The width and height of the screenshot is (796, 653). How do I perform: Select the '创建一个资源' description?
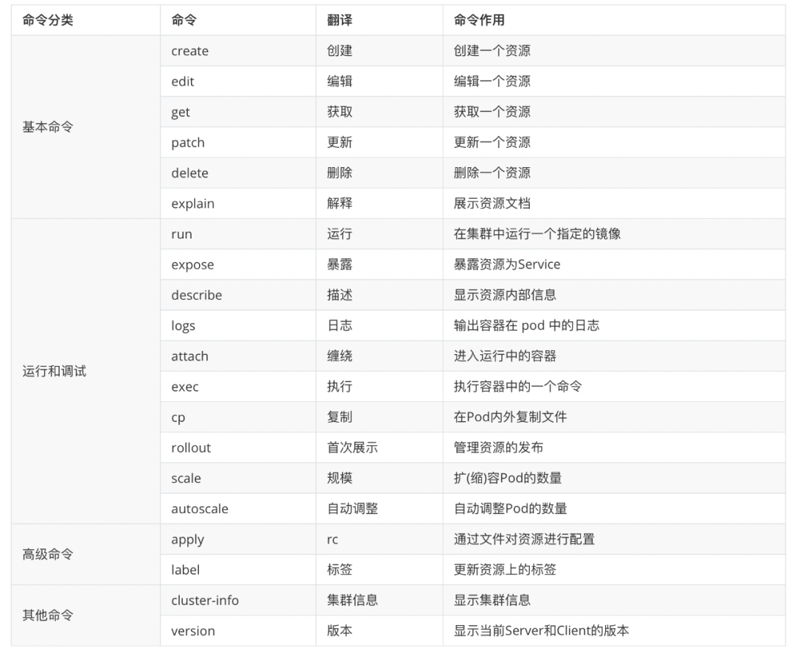pyautogui.click(x=492, y=51)
